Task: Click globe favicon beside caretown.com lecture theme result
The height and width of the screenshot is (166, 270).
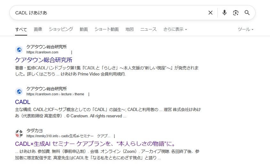Action: pyautogui.click(x=19, y=91)
